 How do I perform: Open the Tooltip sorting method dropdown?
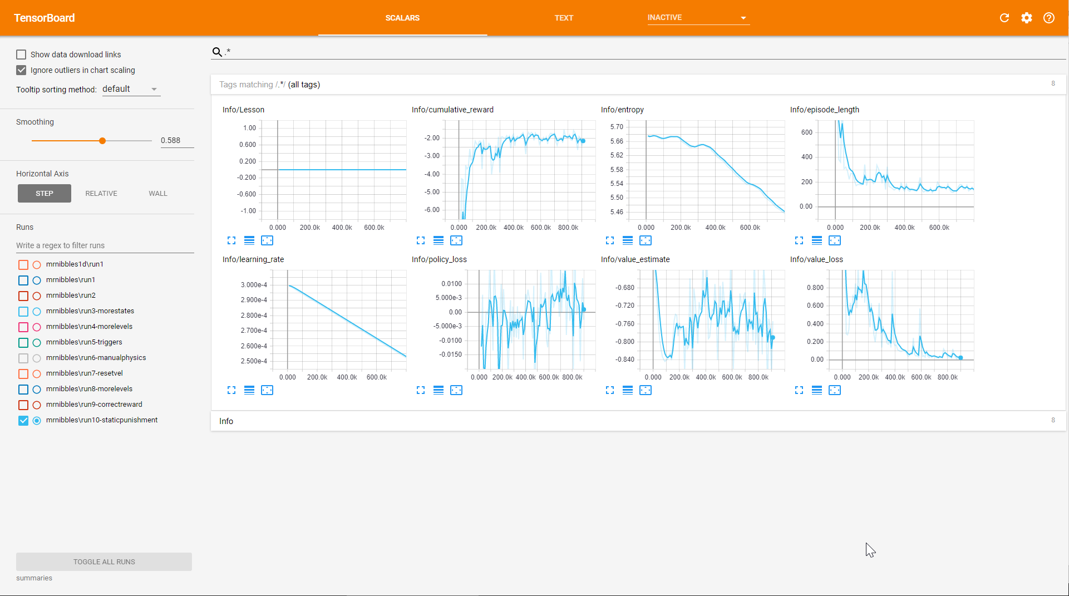pyautogui.click(x=131, y=89)
